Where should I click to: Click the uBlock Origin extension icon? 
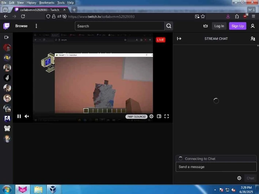coord(245,16)
